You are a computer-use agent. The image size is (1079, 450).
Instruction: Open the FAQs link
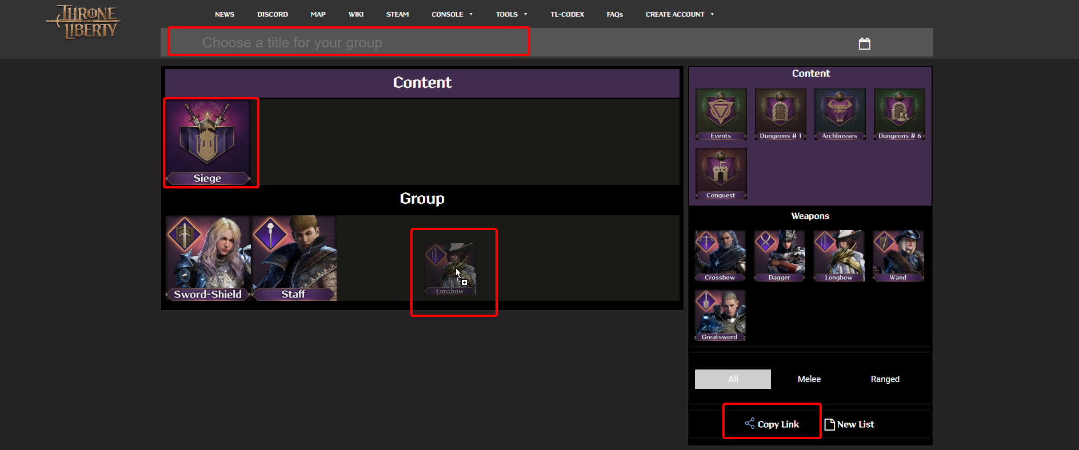point(615,14)
